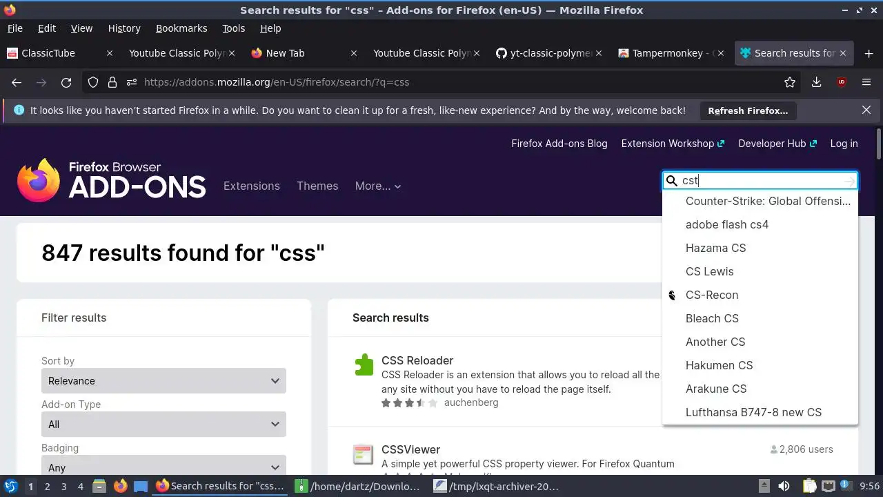Image resolution: width=883 pixels, height=497 pixels.
Task: Open the Firefox Add-ons Blog link
Action: tap(559, 144)
